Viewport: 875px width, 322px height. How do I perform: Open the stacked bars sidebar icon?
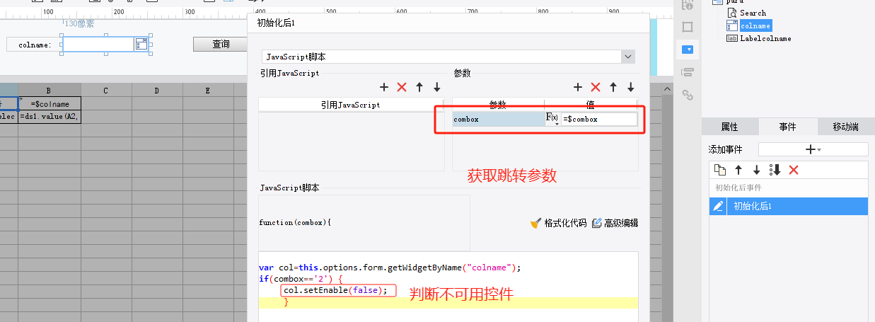pyautogui.click(x=687, y=72)
